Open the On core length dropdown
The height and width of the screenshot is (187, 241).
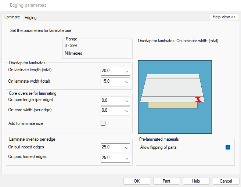(x=127, y=101)
